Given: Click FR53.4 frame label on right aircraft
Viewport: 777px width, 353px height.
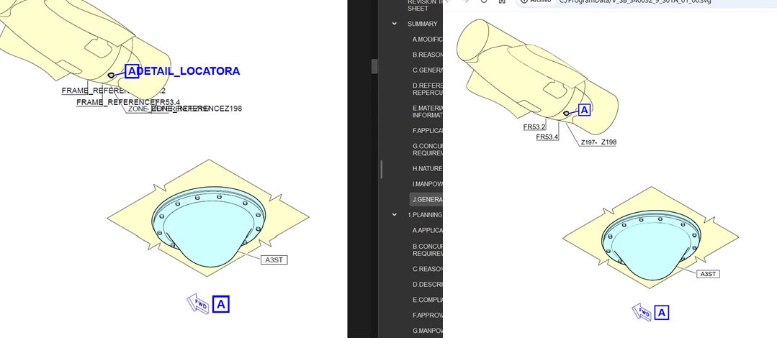Looking at the screenshot, I should coord(547,137).
